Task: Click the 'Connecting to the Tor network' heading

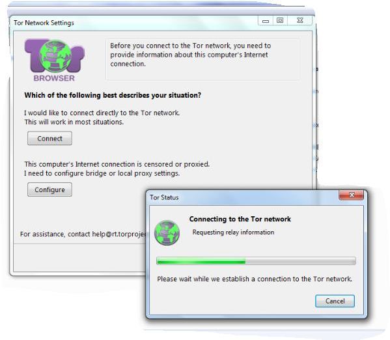Action: [240, 219]
